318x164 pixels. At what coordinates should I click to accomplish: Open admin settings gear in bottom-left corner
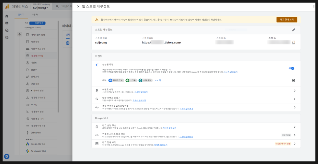pos(7,157)
